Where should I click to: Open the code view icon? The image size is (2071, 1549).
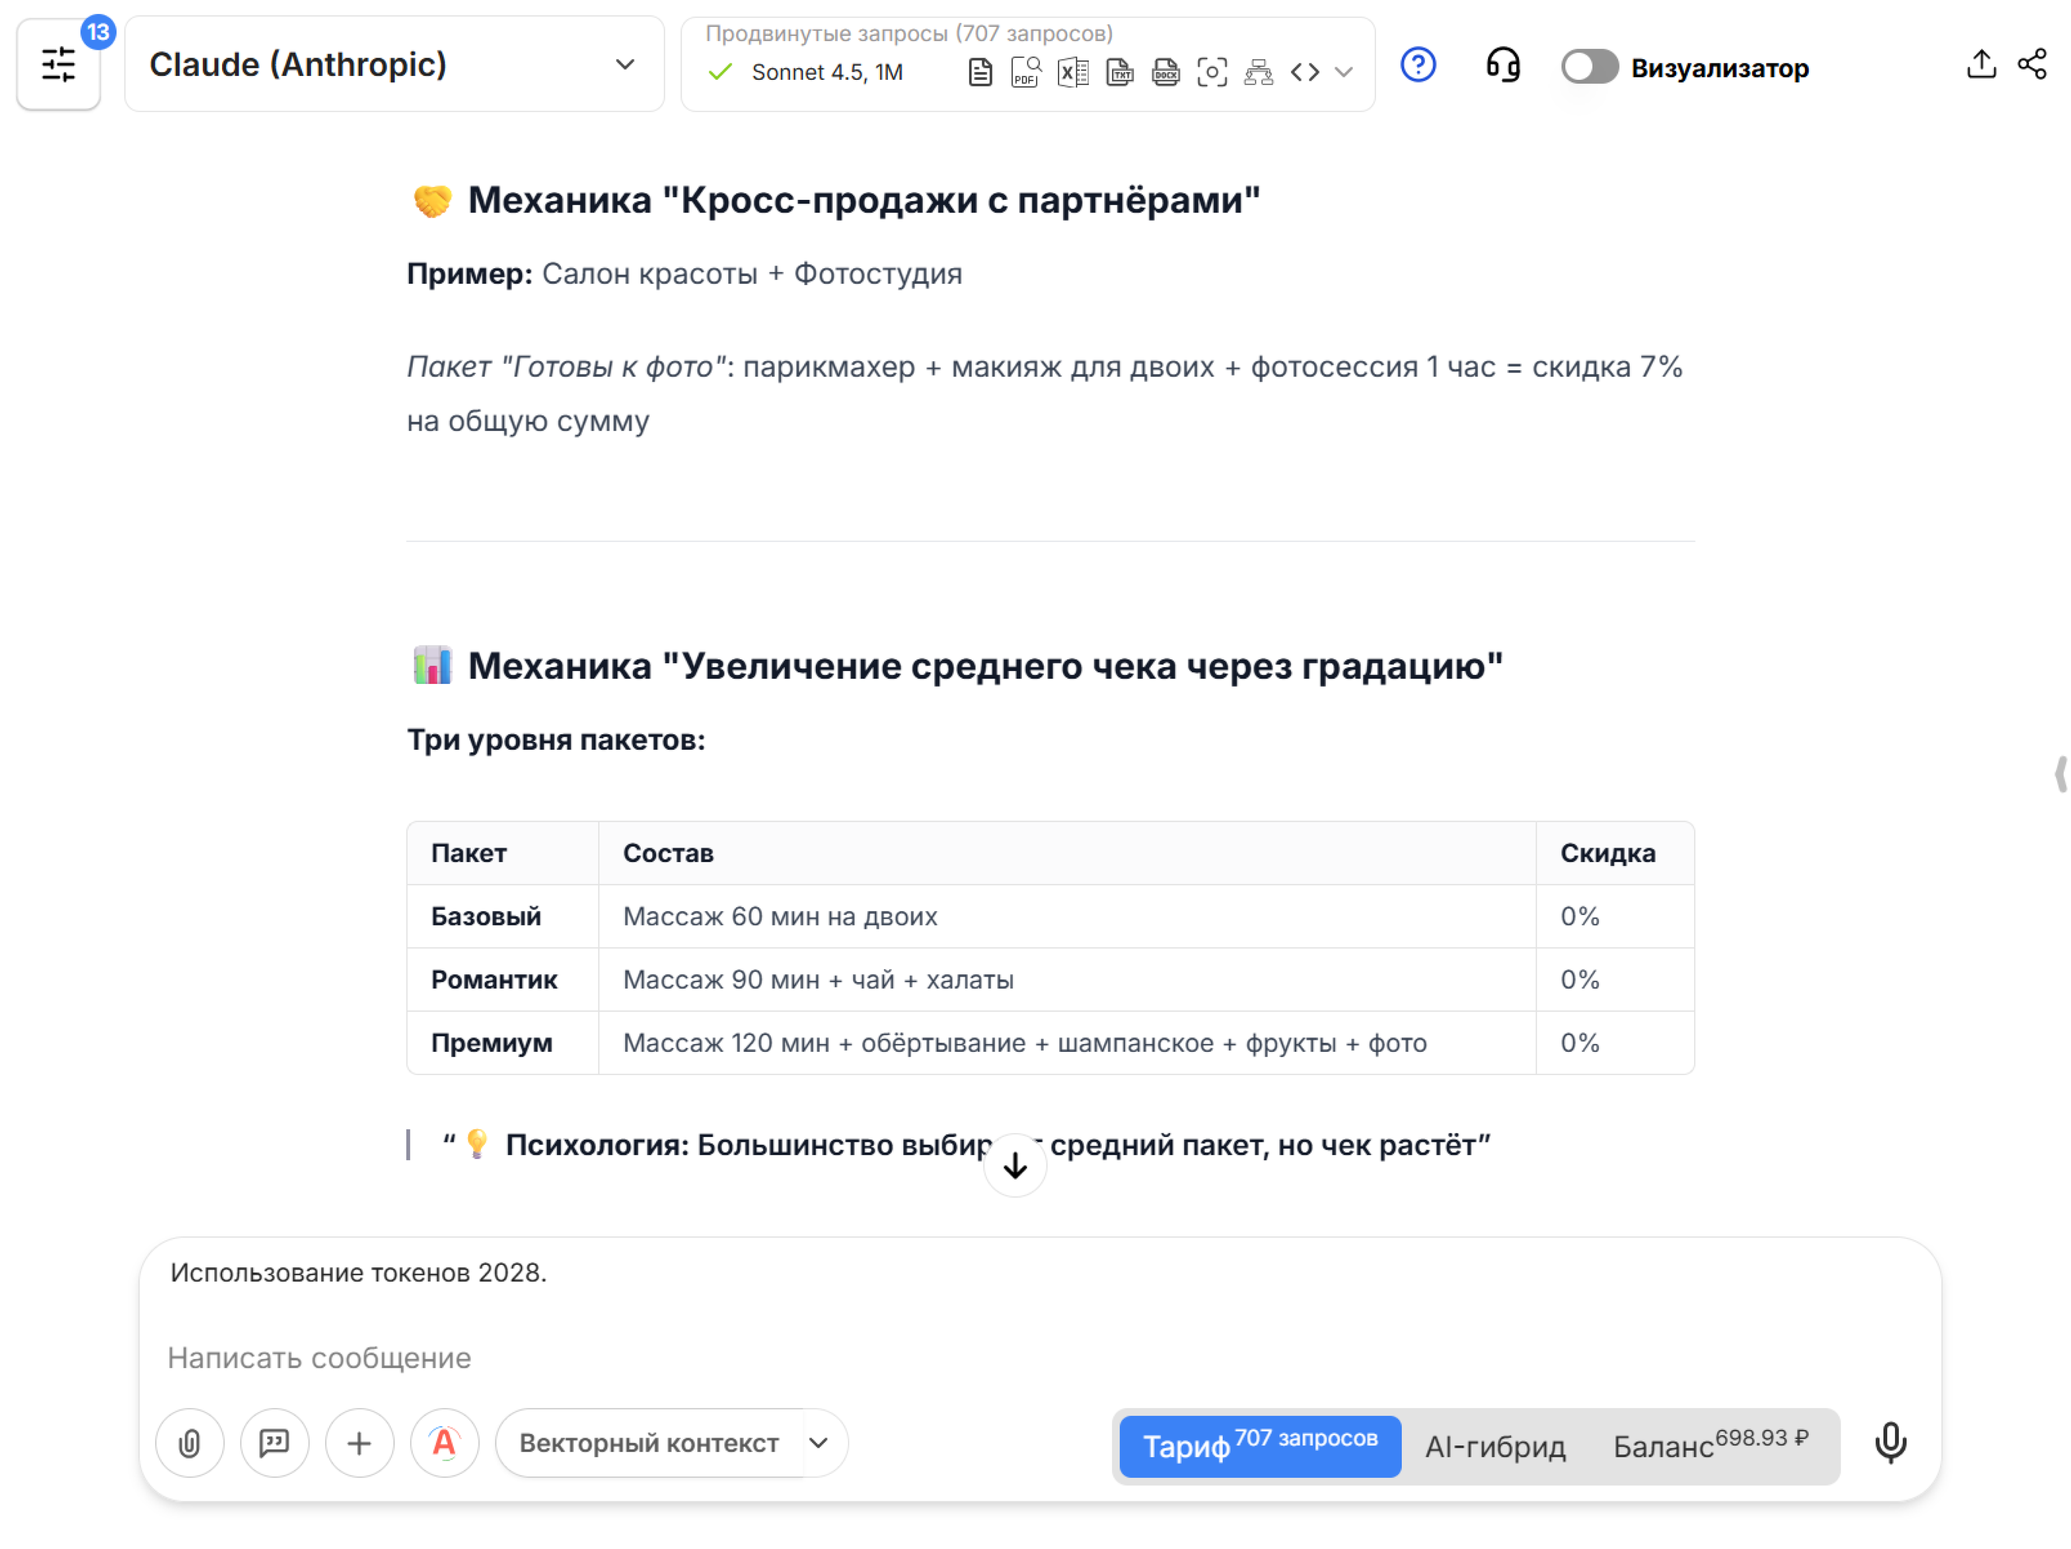(1304, 70)
